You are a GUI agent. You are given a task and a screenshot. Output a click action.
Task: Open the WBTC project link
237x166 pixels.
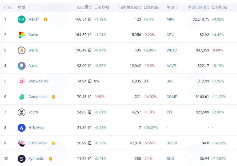(33, 50)
